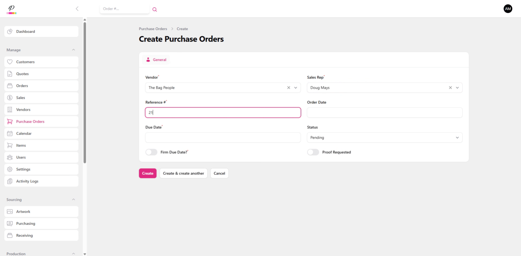The image size is (521, 256).
Task: Click the Create & create another button
Action: click(183, 173)
